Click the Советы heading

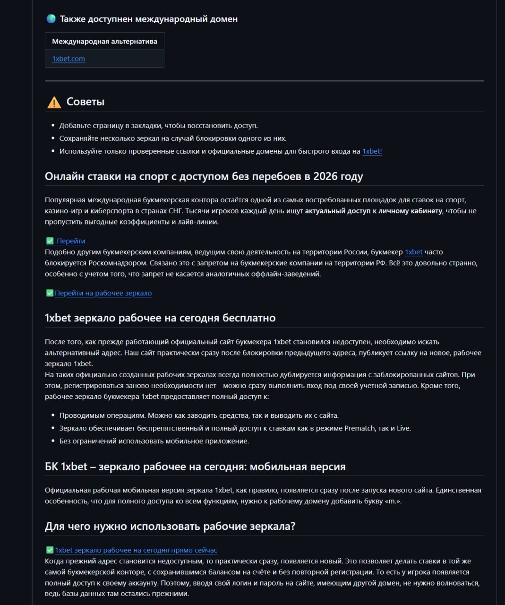click(x=86, y=102)
